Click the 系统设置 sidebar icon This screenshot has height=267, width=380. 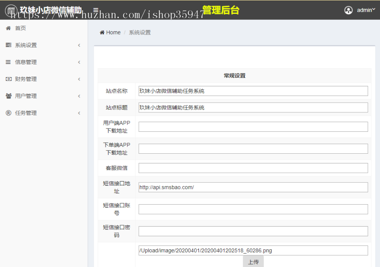(x=8, y=45)
